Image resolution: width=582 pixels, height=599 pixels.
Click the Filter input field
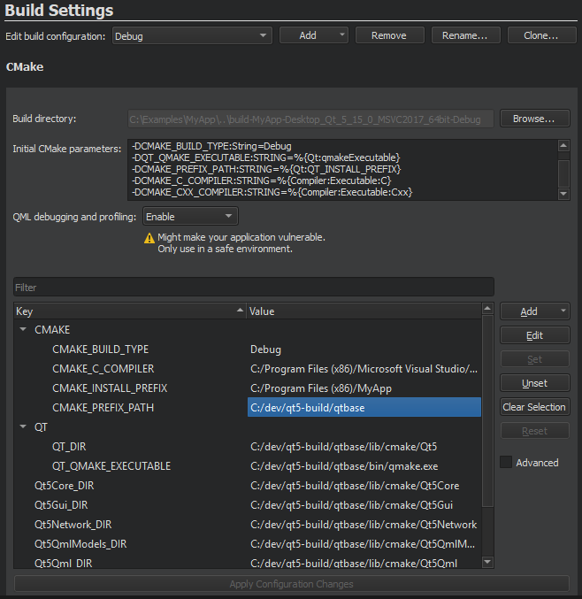(x=253, y=288)
